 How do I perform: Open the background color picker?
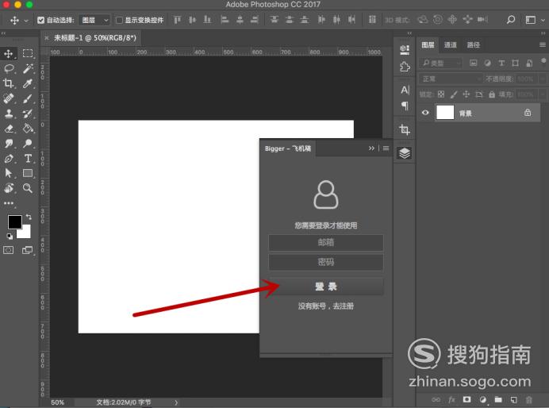click(x=26, y=233)
